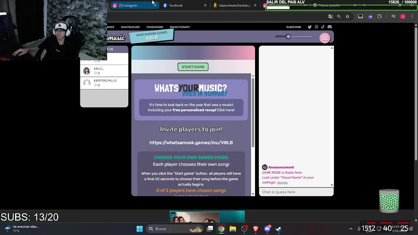The height and width of the screenshot is (235, 418).
Task: Open the REDACTIONARY nav item
Action: click(180, 27)
